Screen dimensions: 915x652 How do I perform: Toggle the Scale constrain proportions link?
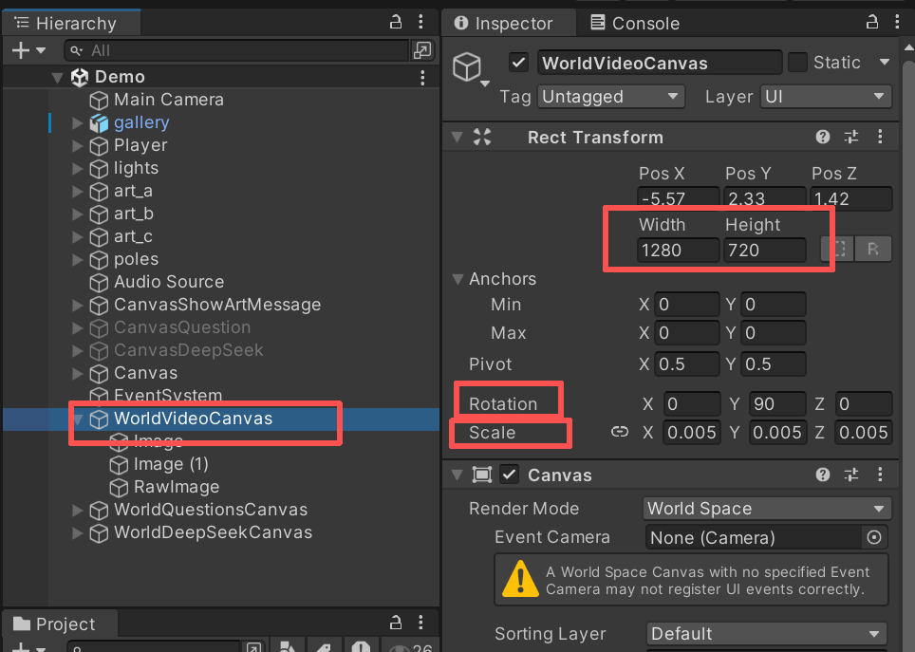pos(620,432)
